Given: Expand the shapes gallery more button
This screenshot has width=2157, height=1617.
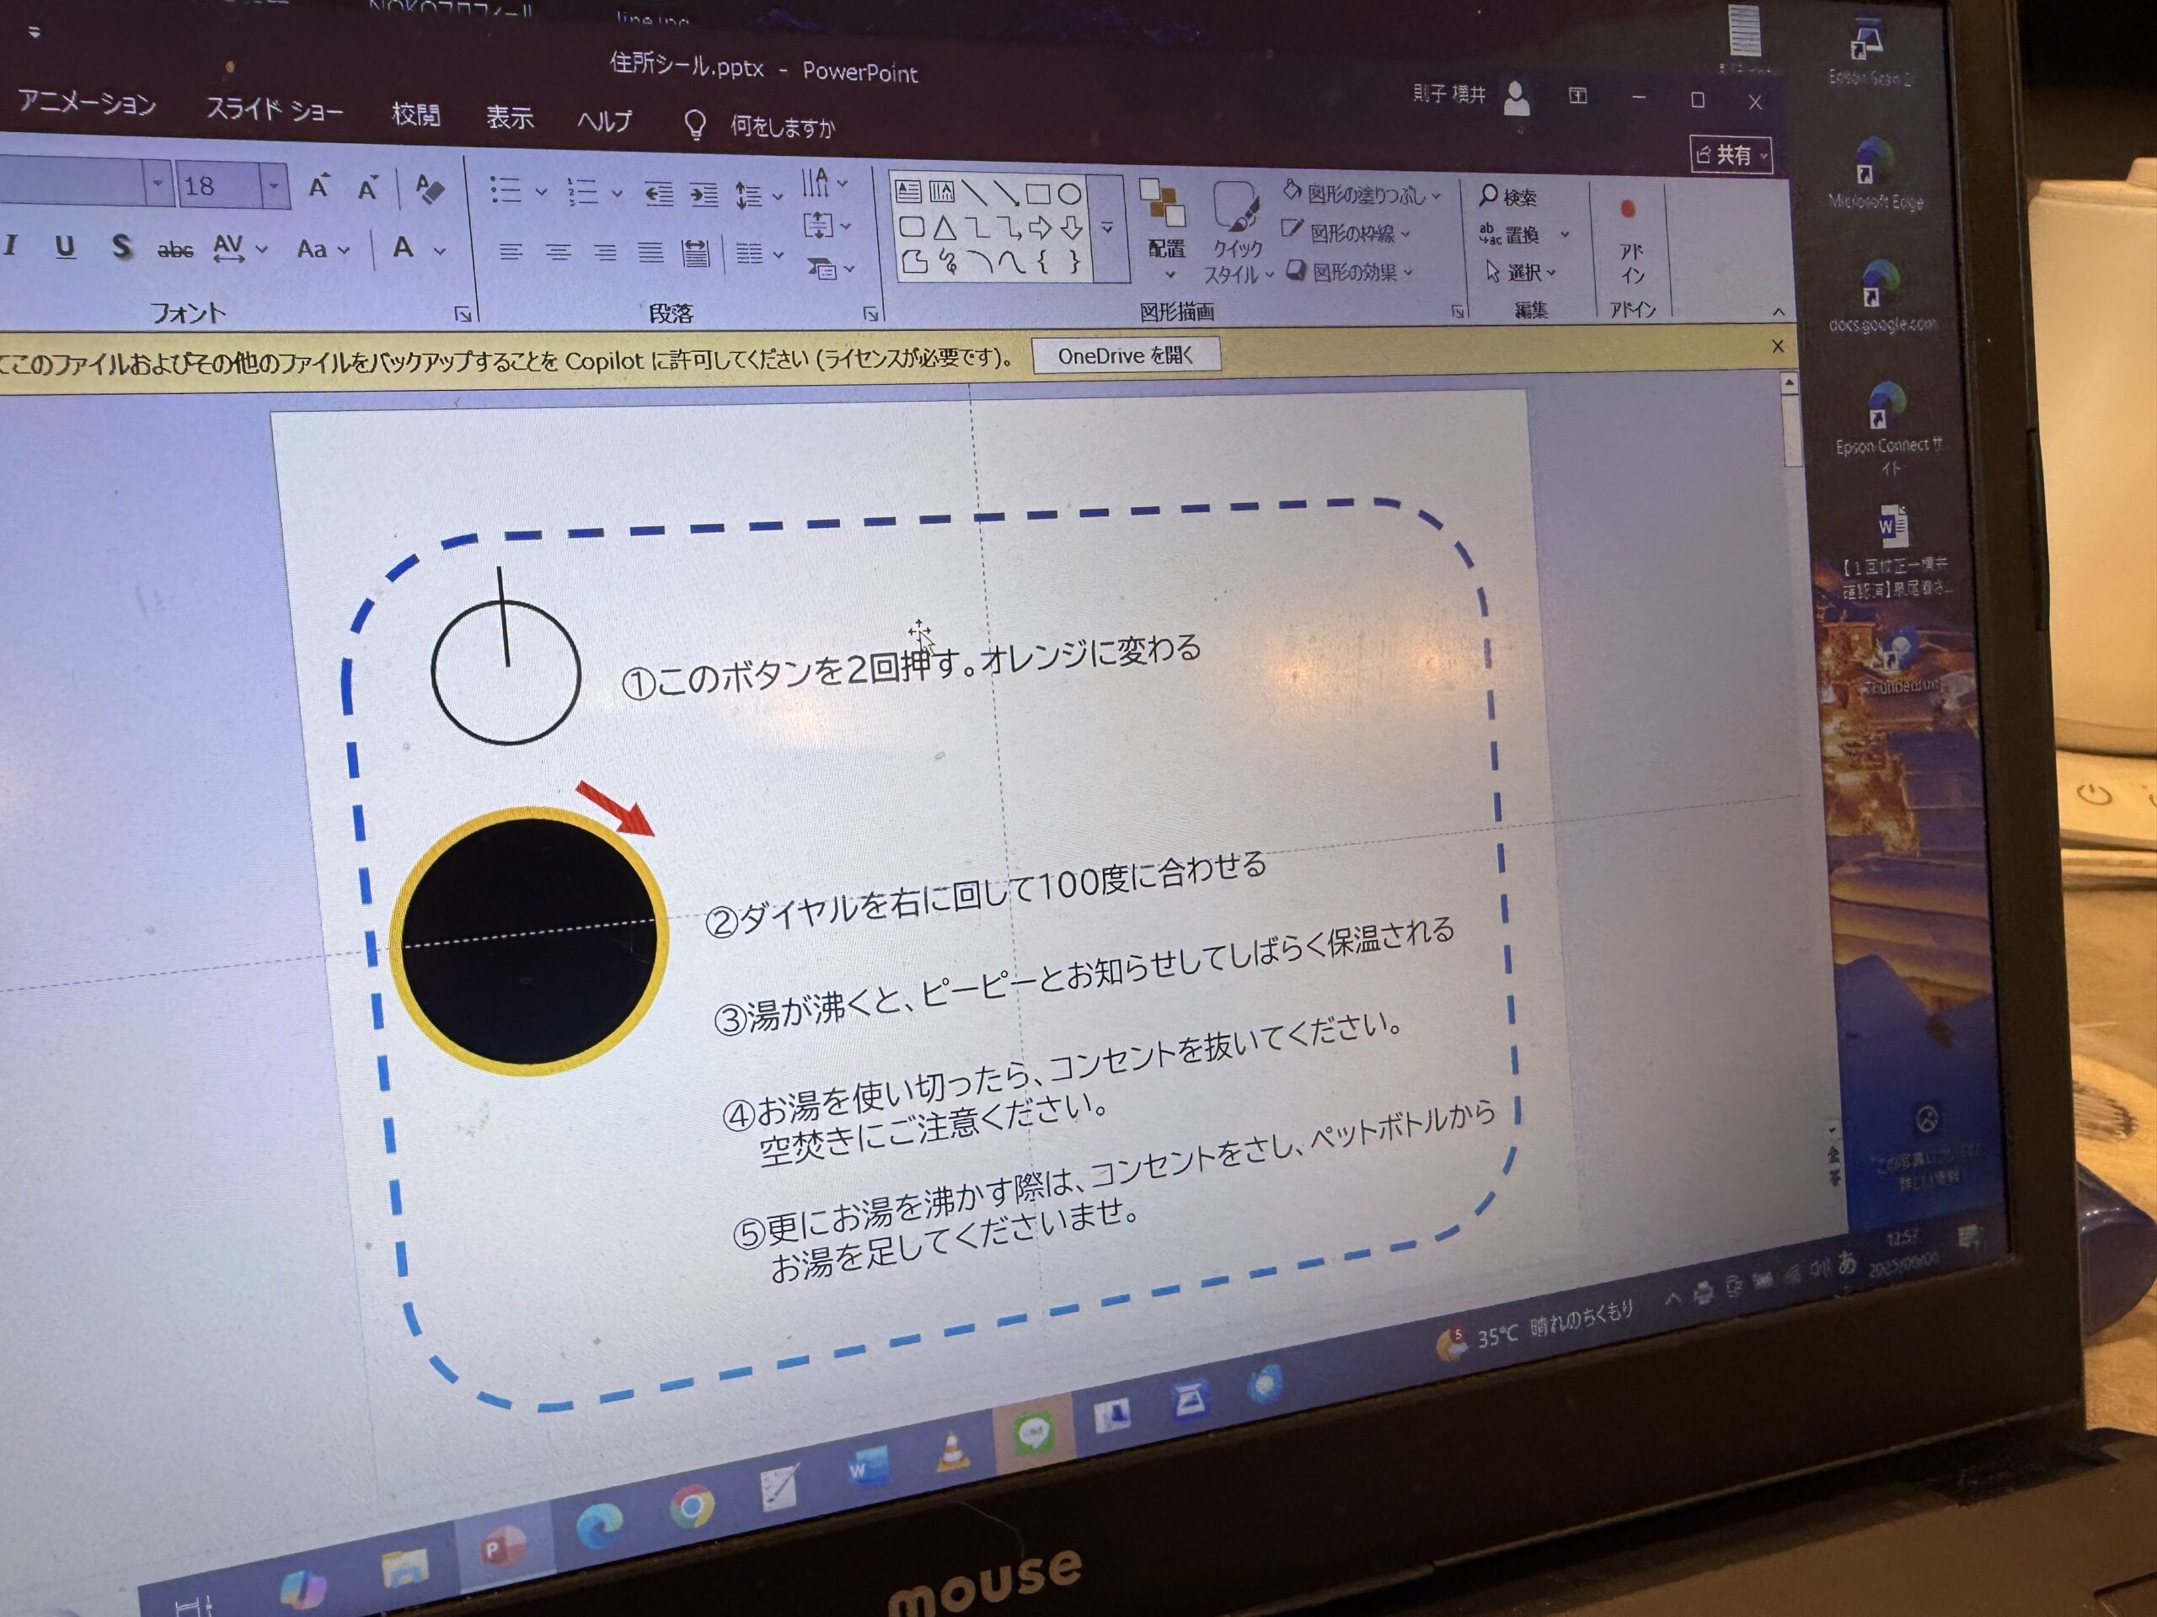Looking at the screenshot, I should tap(1108, 228).
